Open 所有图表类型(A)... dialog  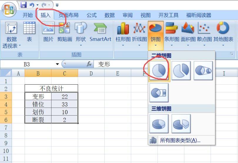182,140
